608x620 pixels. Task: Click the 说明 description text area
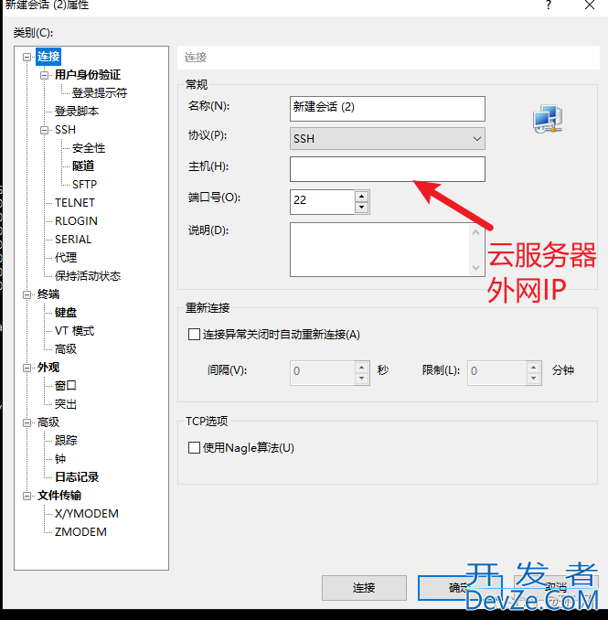point(380,250)
